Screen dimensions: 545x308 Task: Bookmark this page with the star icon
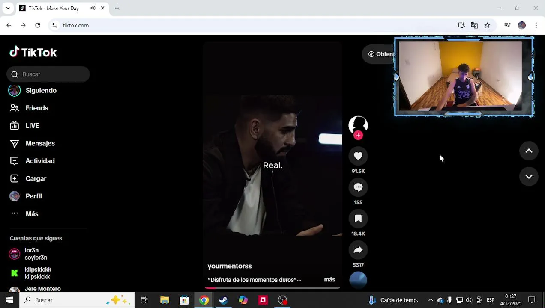pyautogui.click(x=487, y=25)
